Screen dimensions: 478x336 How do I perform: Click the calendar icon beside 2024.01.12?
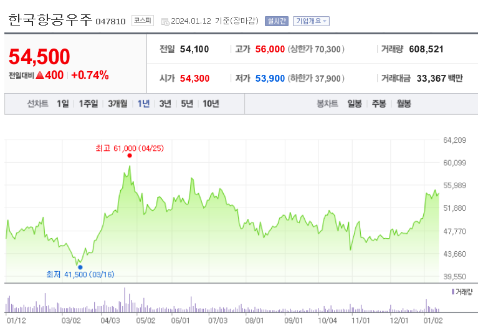pos(165,22)
